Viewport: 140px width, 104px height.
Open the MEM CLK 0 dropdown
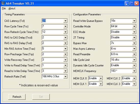[101, 78]
